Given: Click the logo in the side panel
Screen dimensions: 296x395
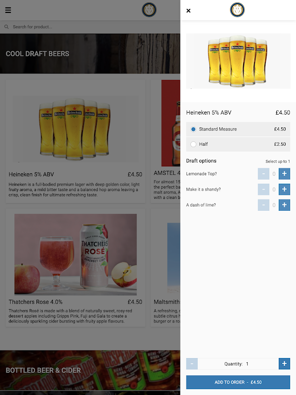Looking at the screenshot, I should coord(237,10).
